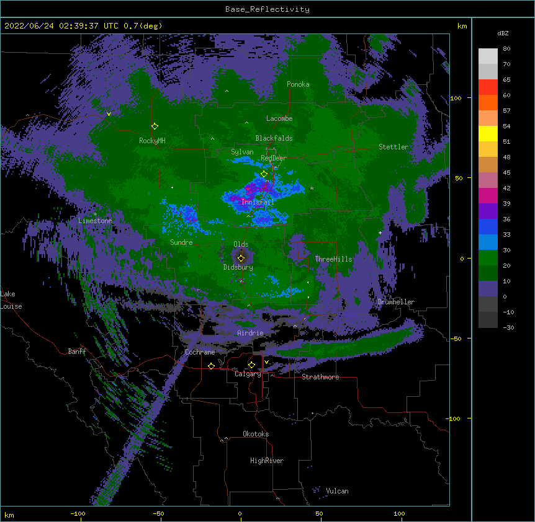Click the Lacombe city label
Viewport: 535px width, 522px height.
point(279,118)
